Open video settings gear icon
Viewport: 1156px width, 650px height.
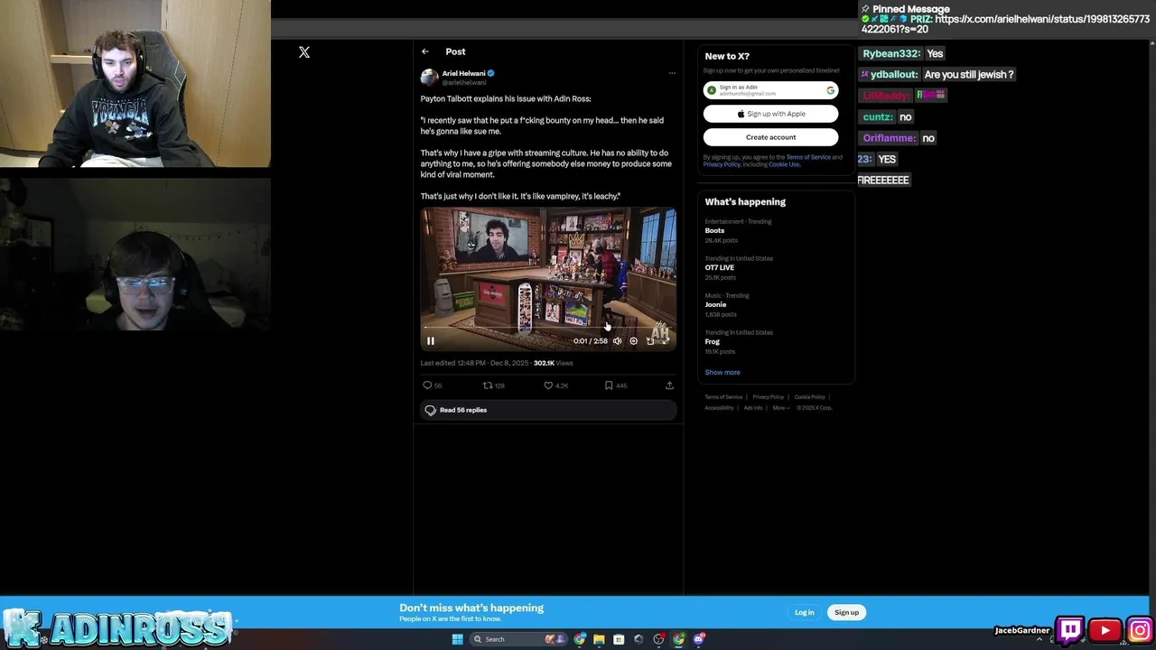pos(633,341)
